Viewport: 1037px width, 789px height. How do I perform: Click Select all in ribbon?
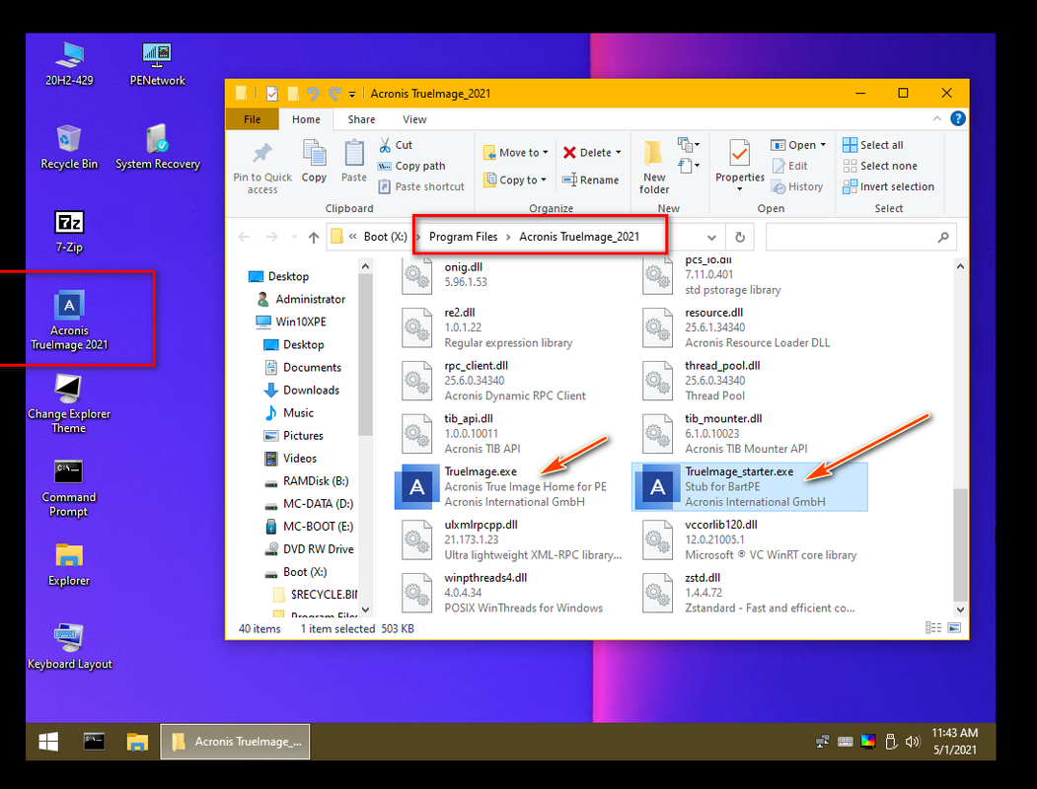[x=873, y=145]
